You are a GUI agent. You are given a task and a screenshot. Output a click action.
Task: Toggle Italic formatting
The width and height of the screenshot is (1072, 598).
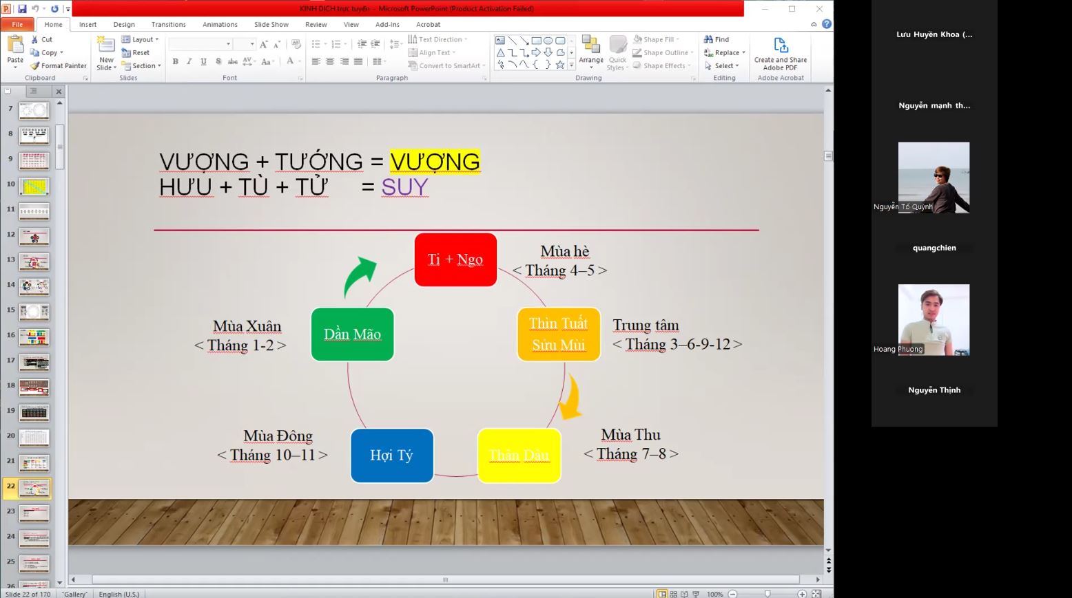pos(189,62)
